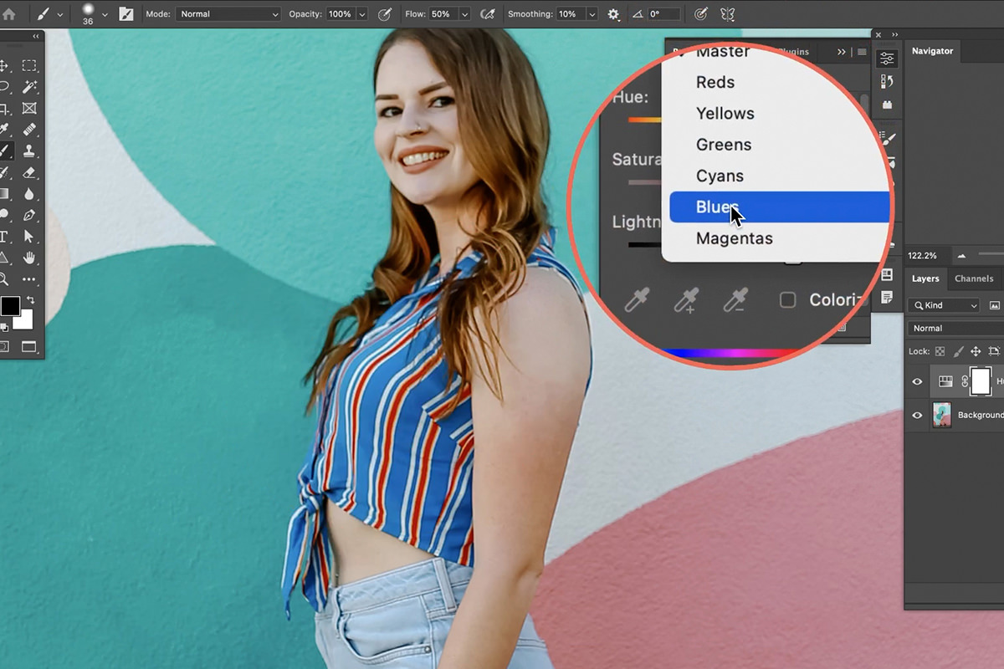The width and height of the screenshot is (1004, 669).
Task: Choose Cyans from the color range menu
Action: 720,176
